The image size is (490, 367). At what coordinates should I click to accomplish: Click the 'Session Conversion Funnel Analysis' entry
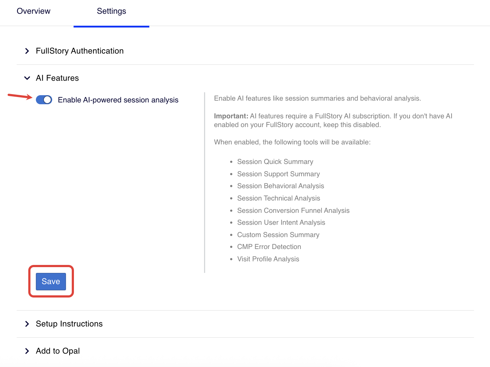(x=293, y=211)
